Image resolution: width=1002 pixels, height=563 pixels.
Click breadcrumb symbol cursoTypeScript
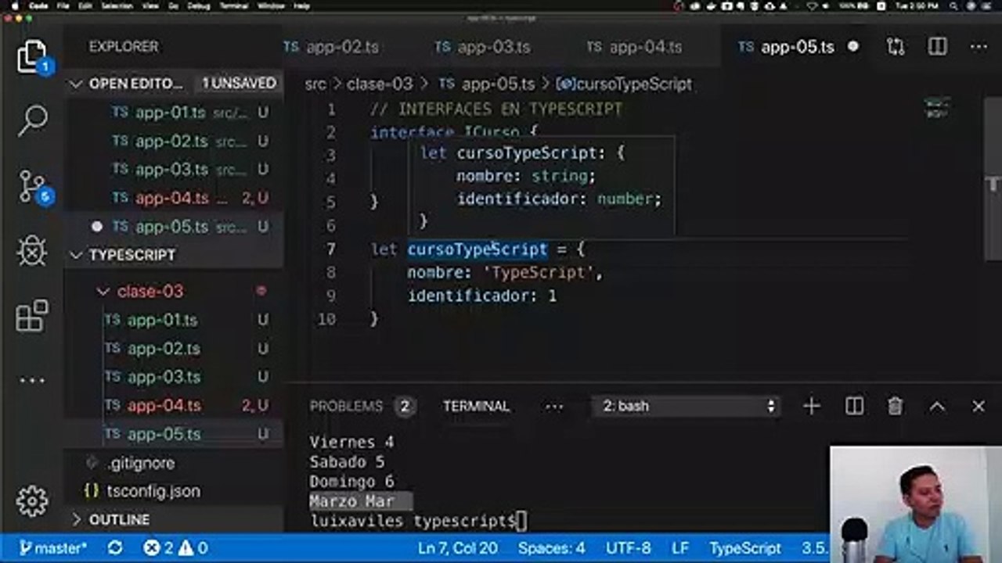pos(625,84)
